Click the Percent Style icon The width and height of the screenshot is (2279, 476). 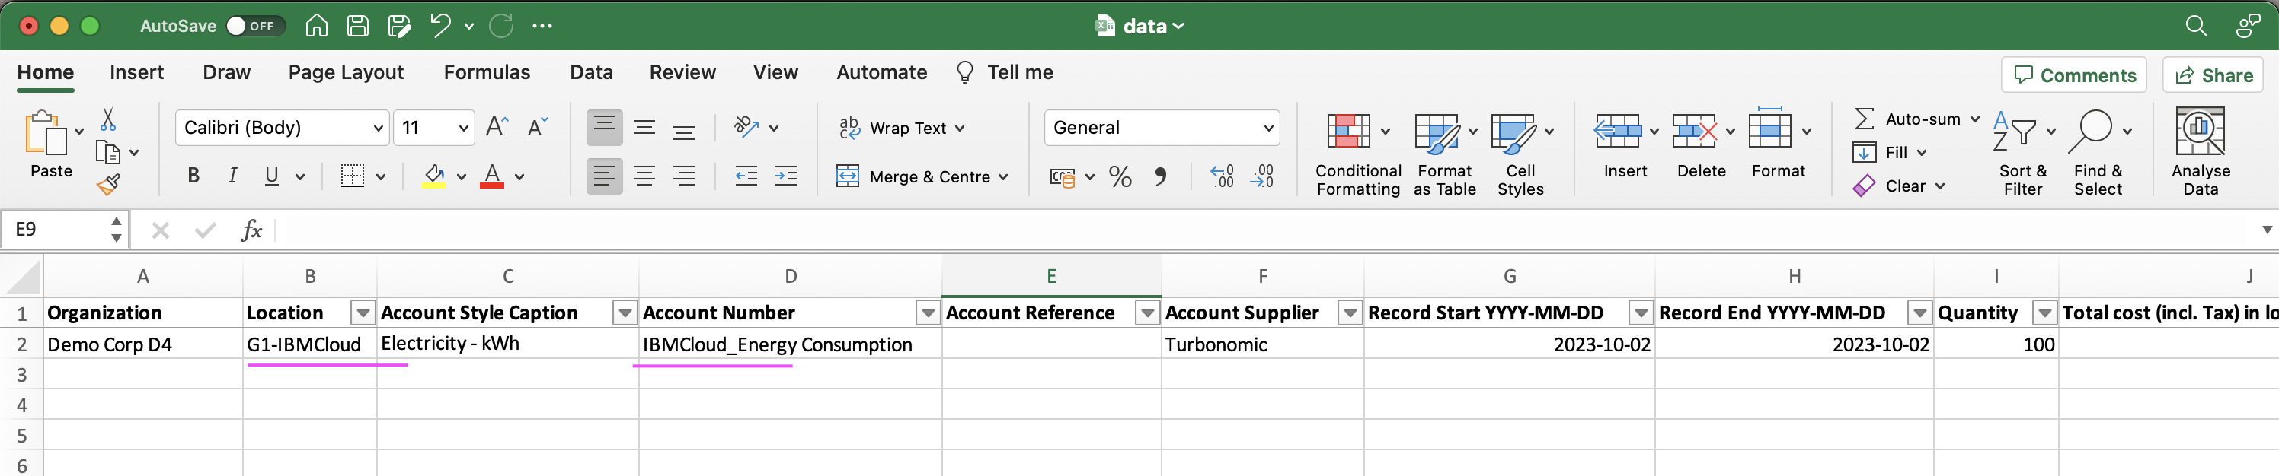[x=1120, y=176]
